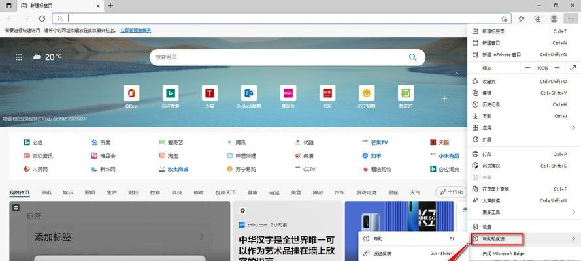Choose 大声朗读 in the menu
The image size is (581, 261).
pos(524,201)
